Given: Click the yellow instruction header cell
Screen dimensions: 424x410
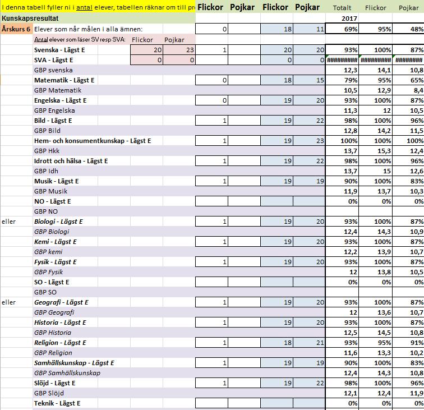Looking at the screenshot, I should pyautogui.click(x=98, y=7).
